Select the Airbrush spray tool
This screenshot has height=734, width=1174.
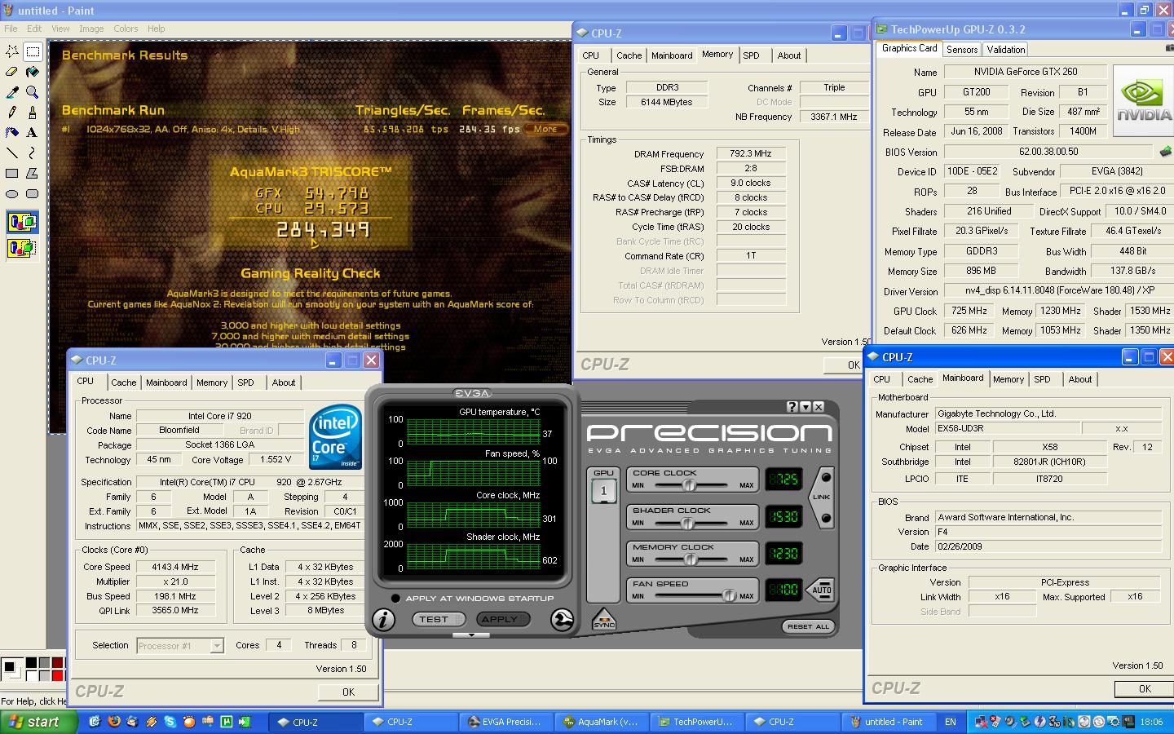click(12, 132)
